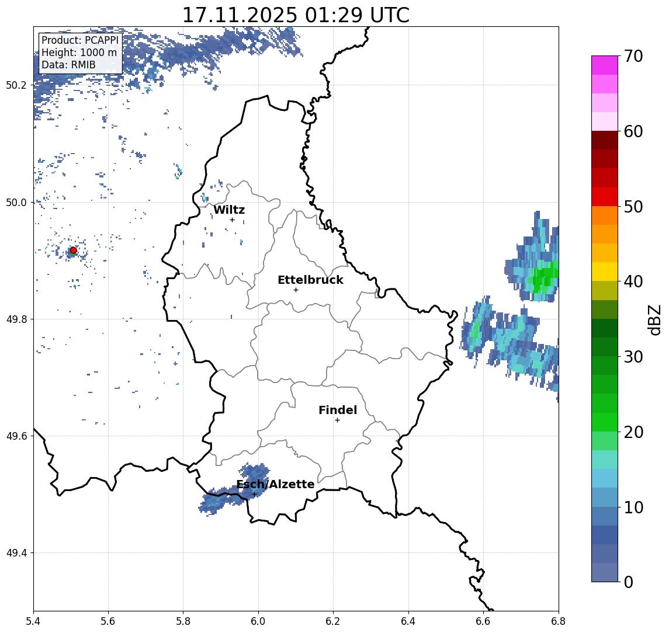Click the cross marker below Ettelbruck
The width and height of the screenshot is (669, 633).
(x=296, y=290)
